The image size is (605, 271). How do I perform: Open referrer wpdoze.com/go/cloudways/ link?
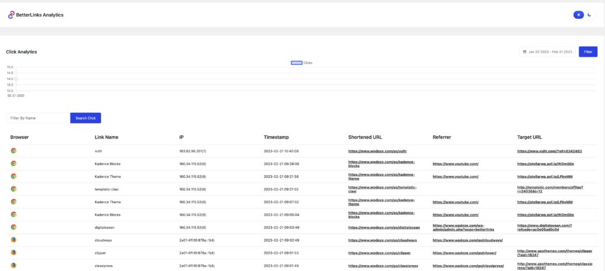468,240
